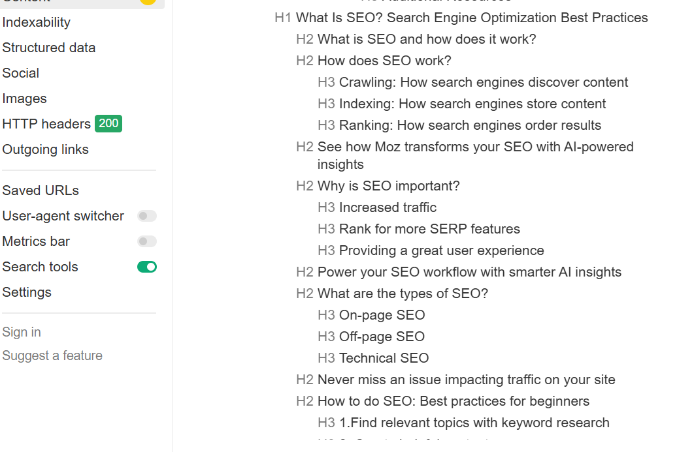The width and height of the screenshot is (677, 452).
Task: Turn on the Metrics bar toggle
Action: [x=147, y=241]
